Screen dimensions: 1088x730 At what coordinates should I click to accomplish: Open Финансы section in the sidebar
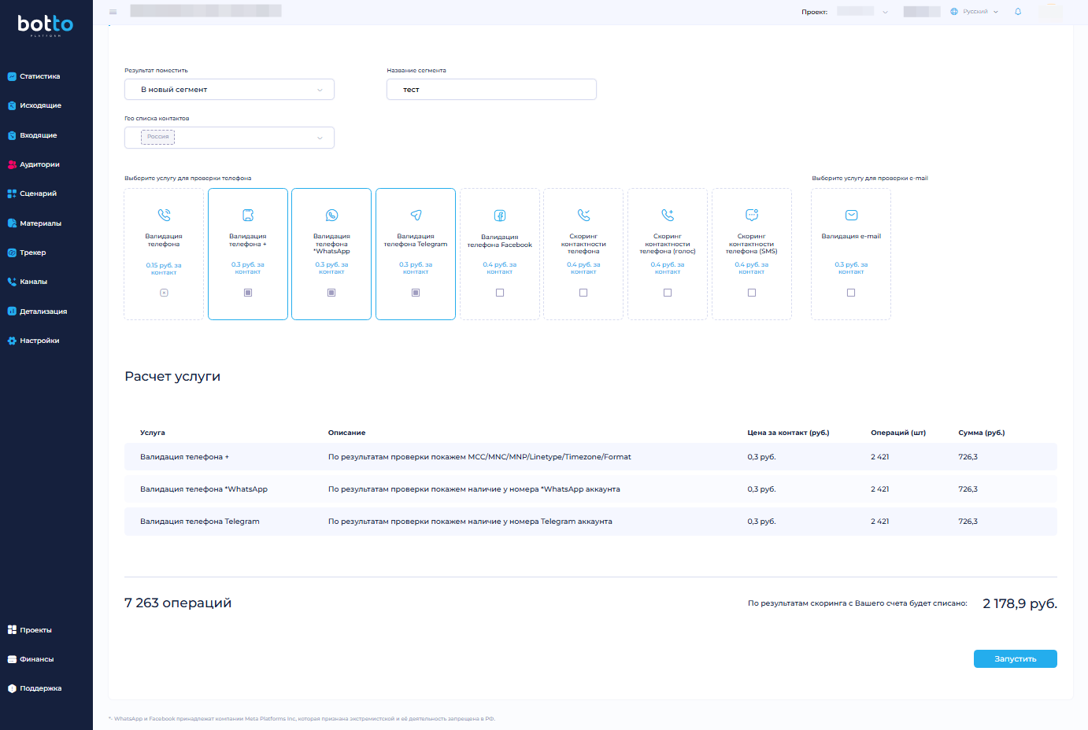coord(36,659)
